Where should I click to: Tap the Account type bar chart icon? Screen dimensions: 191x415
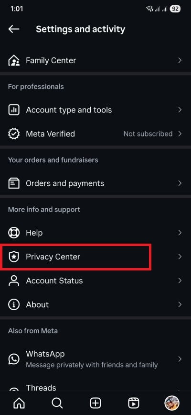pos(14,110)
